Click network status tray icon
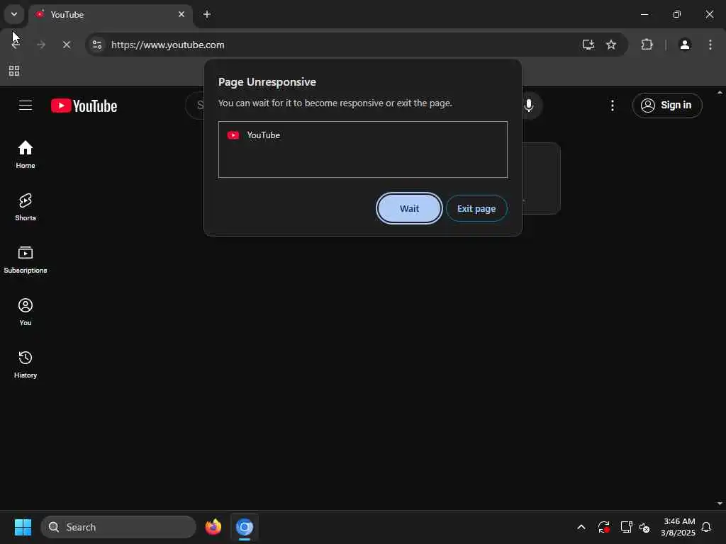The image size is (726, 544). point(626,527)
